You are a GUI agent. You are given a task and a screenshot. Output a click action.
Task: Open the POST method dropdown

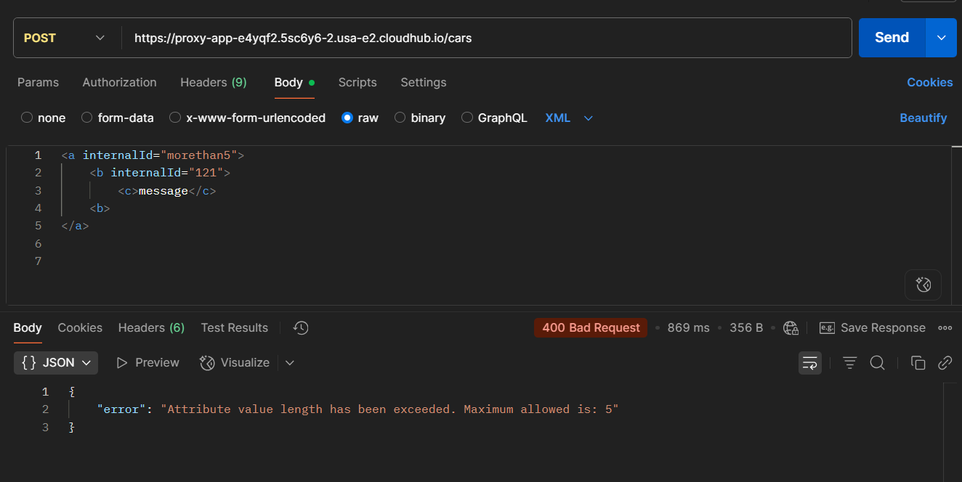coord(65,38)
